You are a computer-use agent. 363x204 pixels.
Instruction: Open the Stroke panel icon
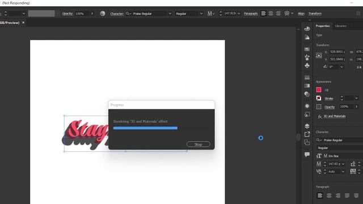[307, 77]
